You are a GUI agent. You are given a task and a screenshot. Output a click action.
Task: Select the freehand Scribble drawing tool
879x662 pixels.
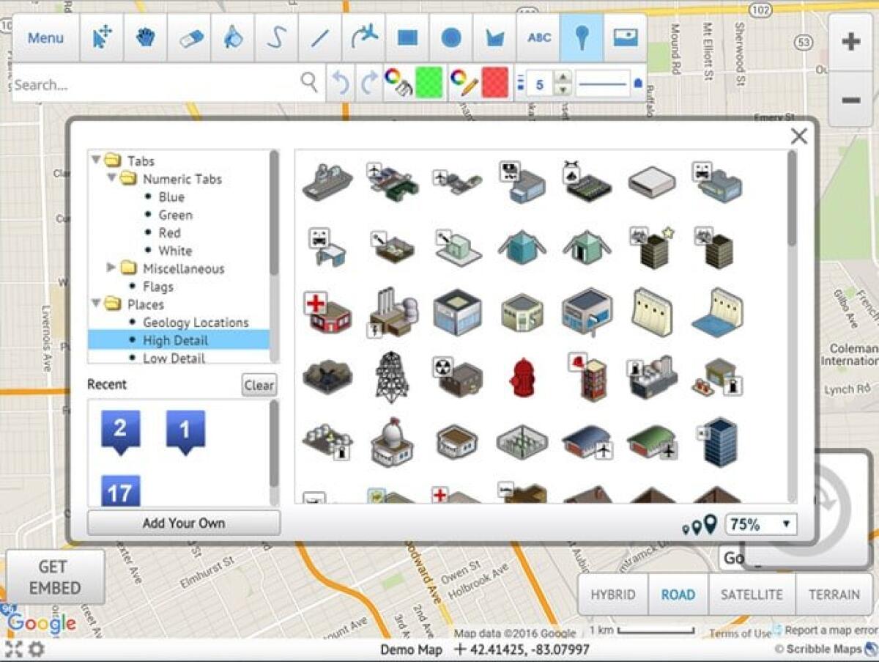pyautogui.click(x=276, y=37)
